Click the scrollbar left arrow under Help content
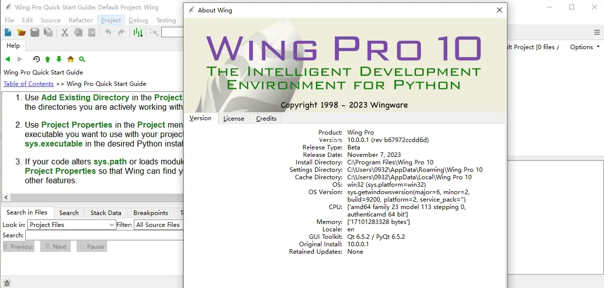The height and width of the screenshot is (288, 604). 5,197
